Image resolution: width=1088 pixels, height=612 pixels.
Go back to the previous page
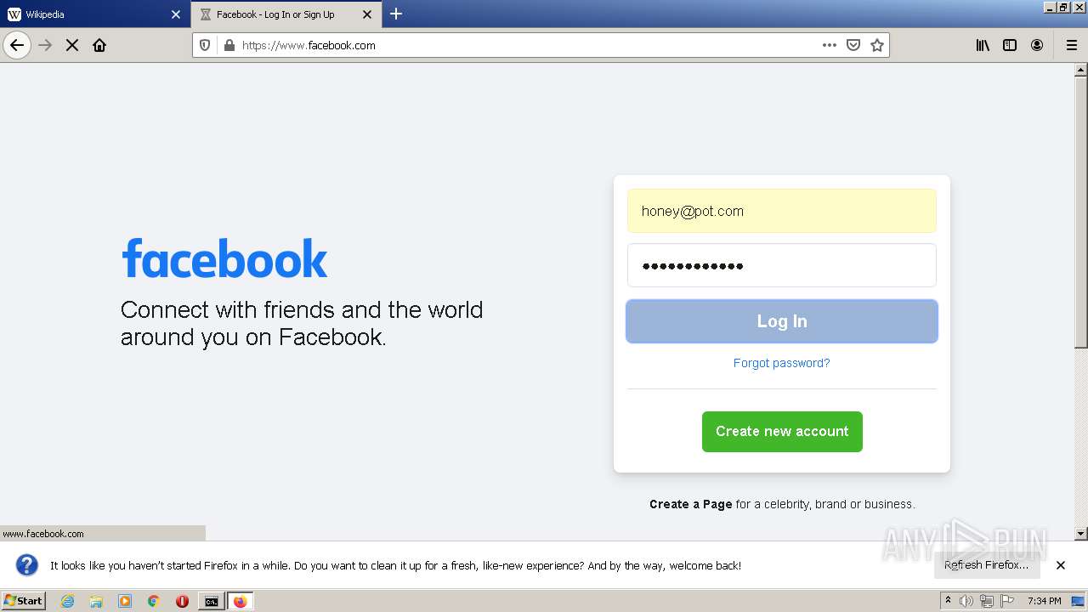pos(17,45)
